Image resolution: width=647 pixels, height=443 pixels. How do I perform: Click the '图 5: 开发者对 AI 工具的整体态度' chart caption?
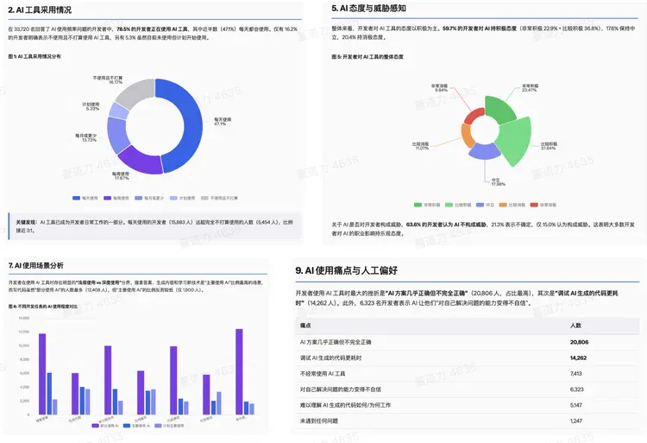367,56
